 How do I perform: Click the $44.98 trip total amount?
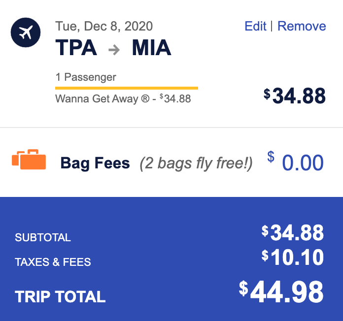point(281,292)
